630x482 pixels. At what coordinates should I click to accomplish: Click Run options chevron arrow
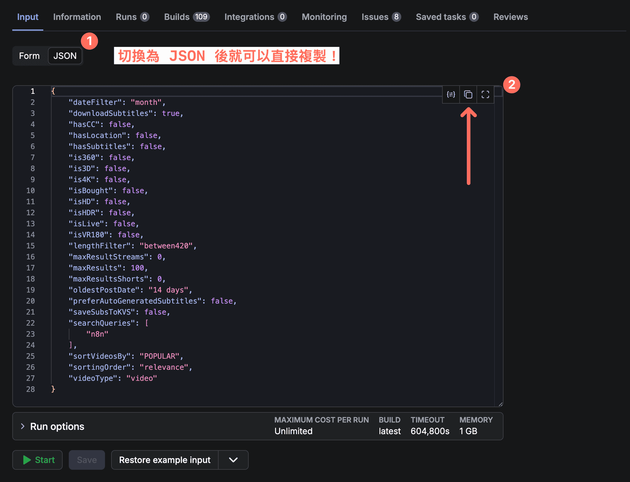point(22,426)
